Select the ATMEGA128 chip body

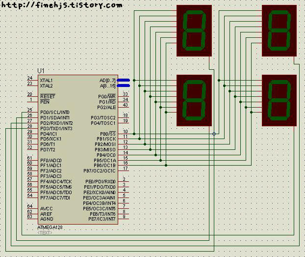point(78,149)
